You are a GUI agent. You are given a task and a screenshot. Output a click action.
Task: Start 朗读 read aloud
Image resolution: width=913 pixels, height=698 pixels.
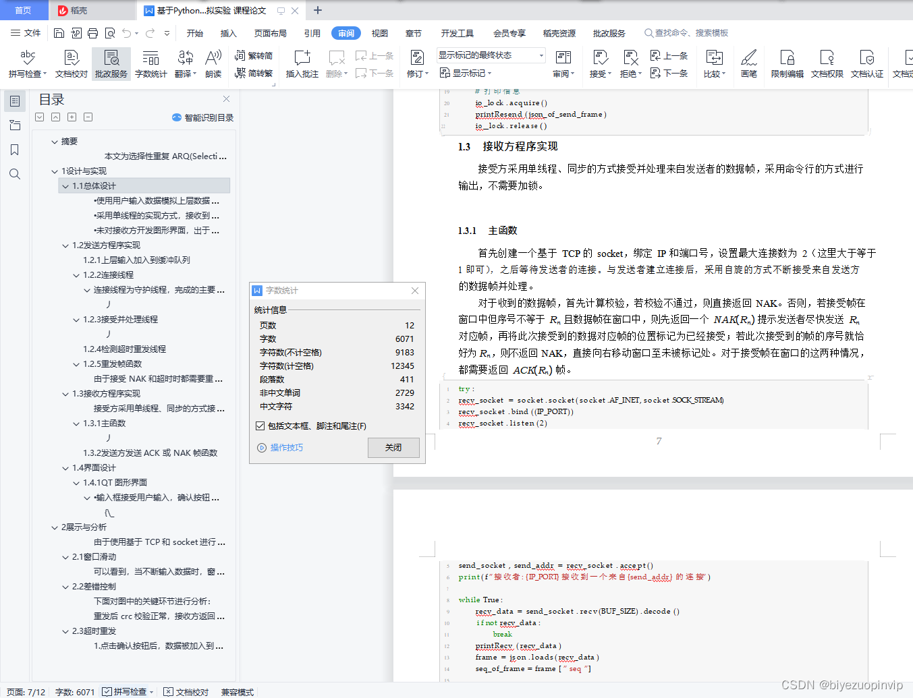pos(213,64)
